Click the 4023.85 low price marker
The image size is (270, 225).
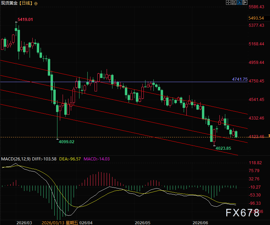point(223,148)
